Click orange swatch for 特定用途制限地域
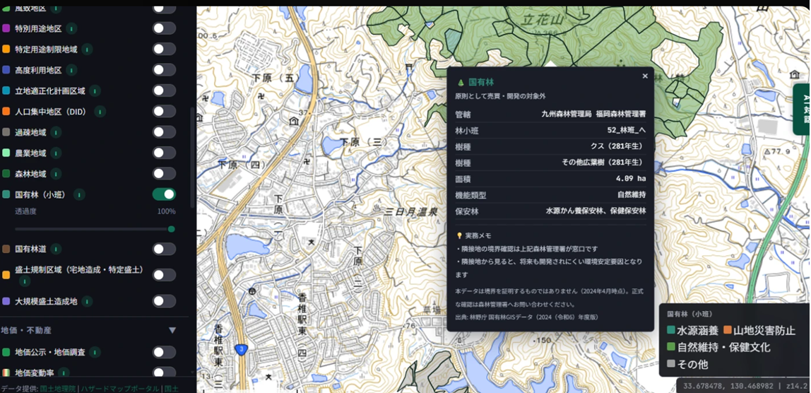811x393 pixels. [6, 49]
